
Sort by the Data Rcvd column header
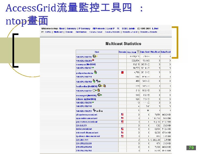click(x=166, y=52)
